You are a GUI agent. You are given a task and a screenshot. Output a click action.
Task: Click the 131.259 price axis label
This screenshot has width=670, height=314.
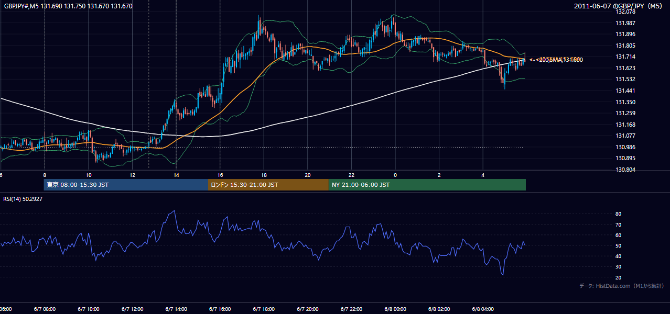[626, 113]
